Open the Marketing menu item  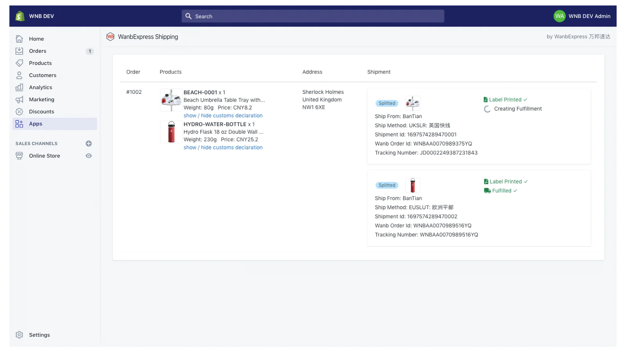pyautogui.click(x=55, y=99)
